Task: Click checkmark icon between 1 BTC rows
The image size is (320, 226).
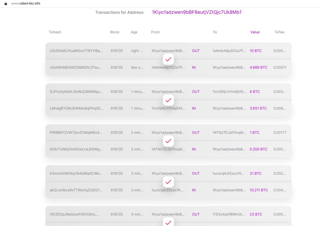Action: 168,141
